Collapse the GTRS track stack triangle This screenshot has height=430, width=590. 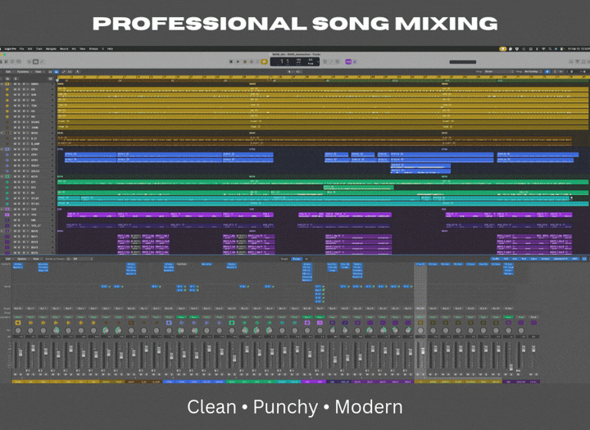click(2, 149)
